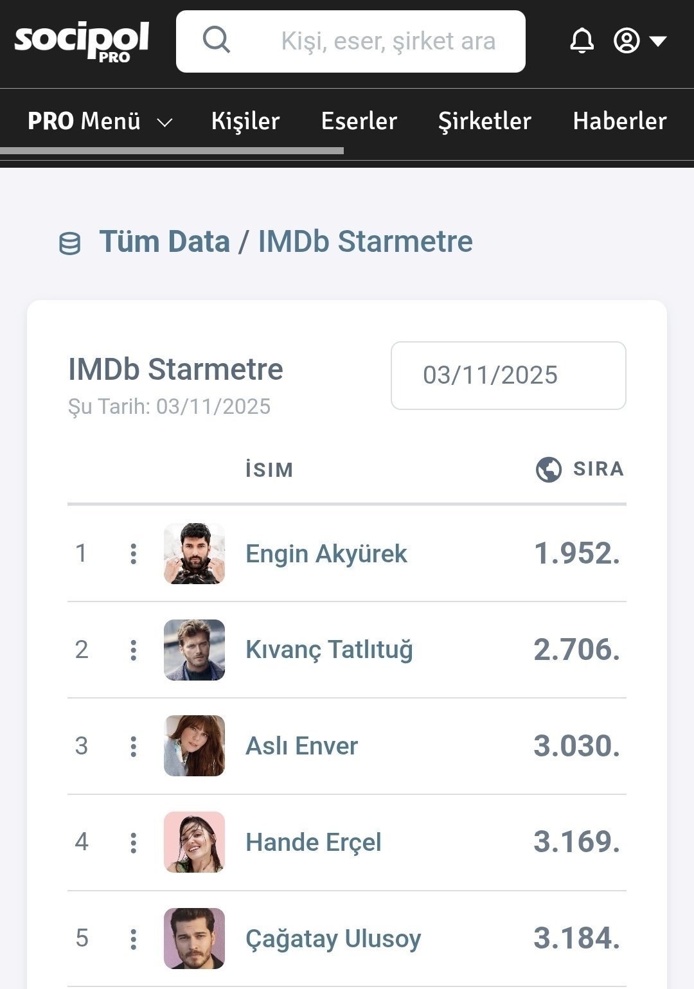This screenshot has height=989, width=694.
Task: Open three-dot menu for Kıvanç Tatlıtuğ
Action: [x=134, y=650]
